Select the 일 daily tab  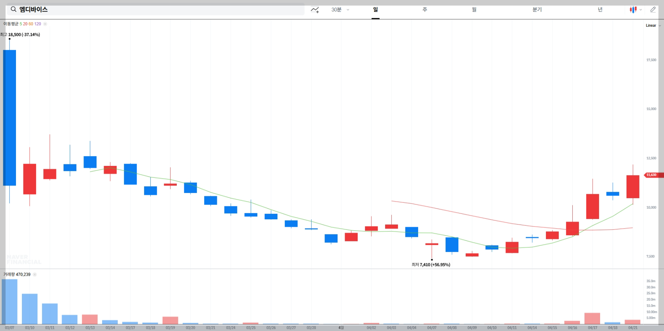[x=375, y=10]
